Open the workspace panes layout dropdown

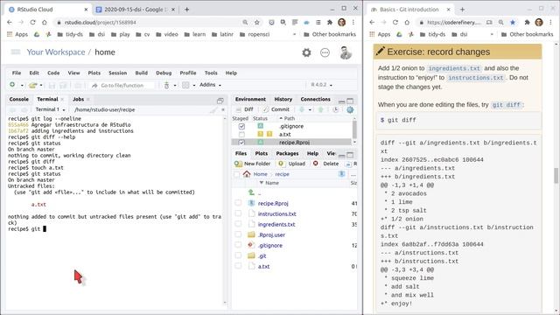point(189,85)
